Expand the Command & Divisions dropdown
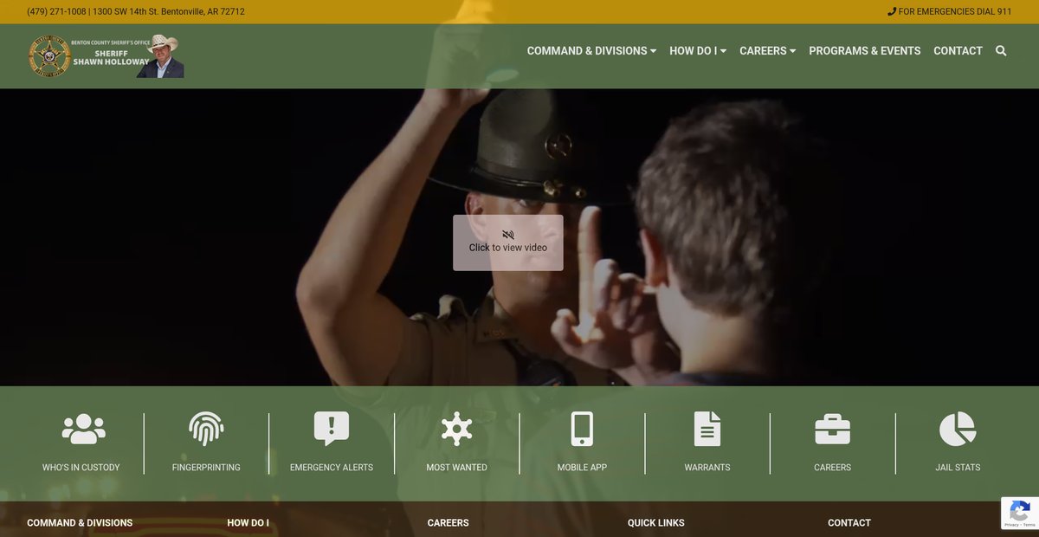This screenshot has height=537, width=1039. click(591, 51)
